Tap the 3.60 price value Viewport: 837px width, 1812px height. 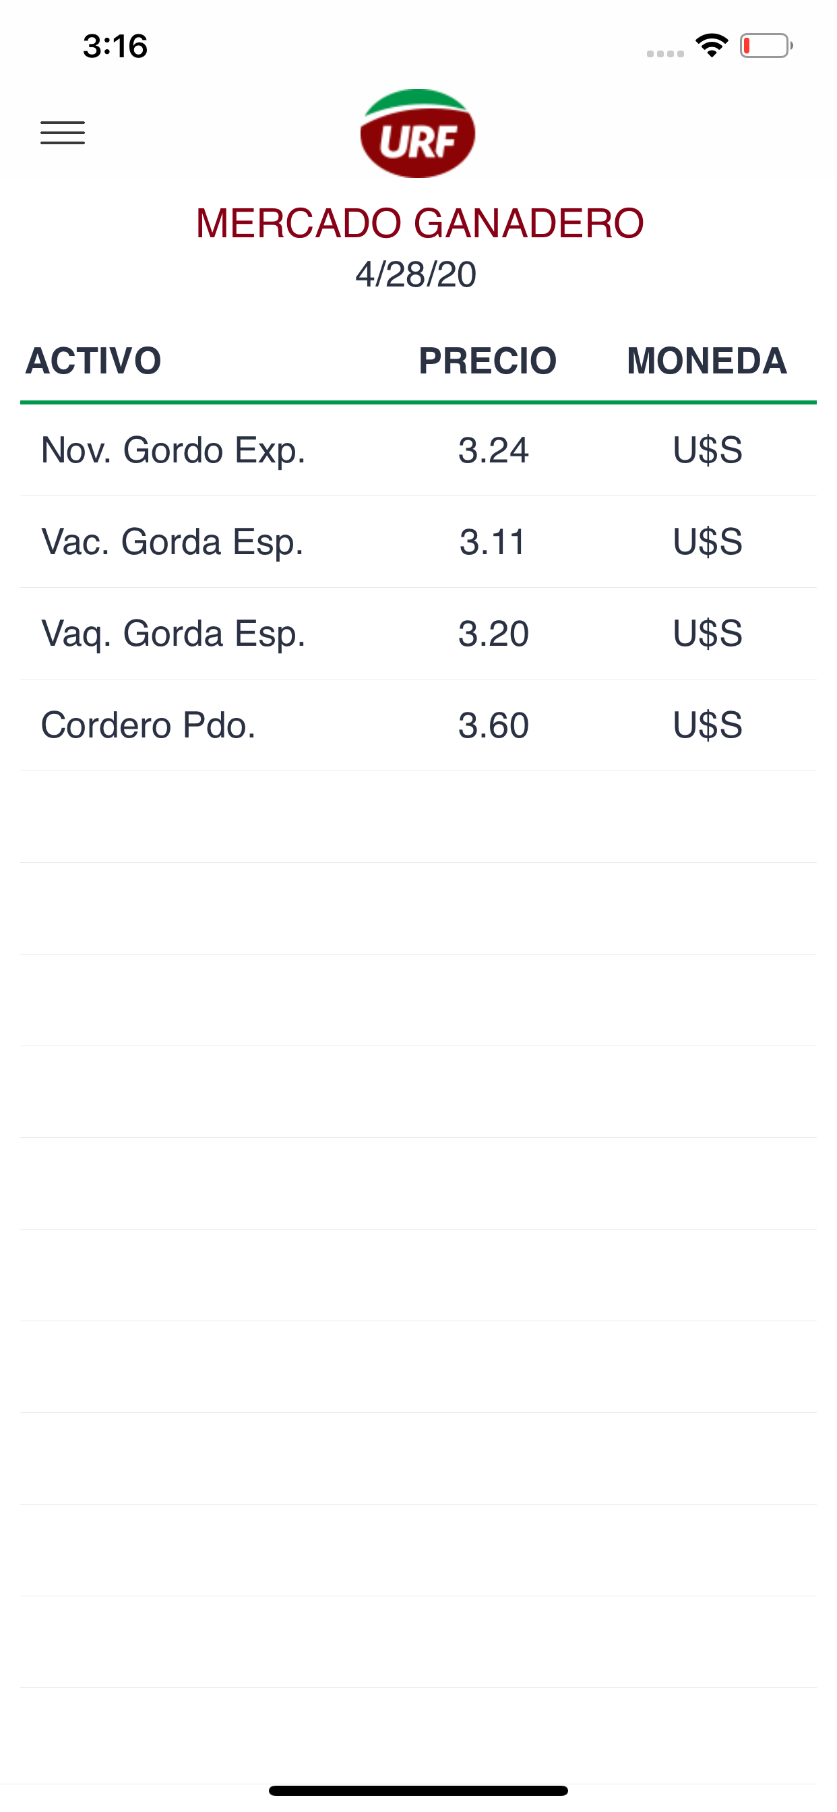pyautogui.click(x=493, y=725)
